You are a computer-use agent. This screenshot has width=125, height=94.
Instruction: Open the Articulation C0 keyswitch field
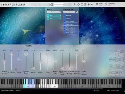pos(69,12)
